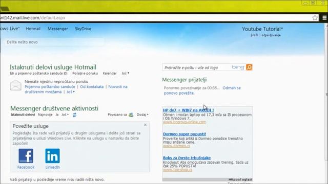Click the page vertical scrollbar
The width and height of the screenshot is (328, 184).
(x=326, y=94)
